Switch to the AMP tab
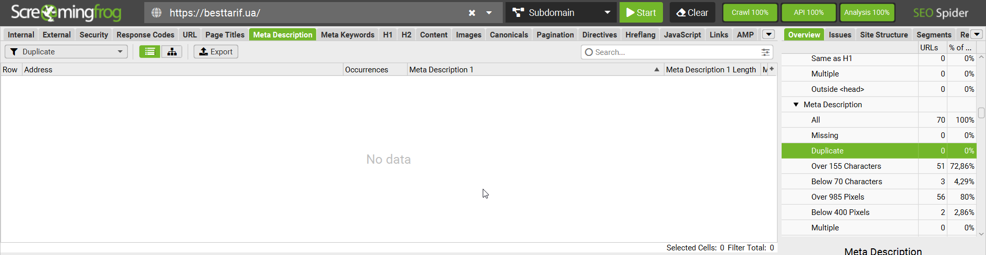 click(x=745, y=34)
